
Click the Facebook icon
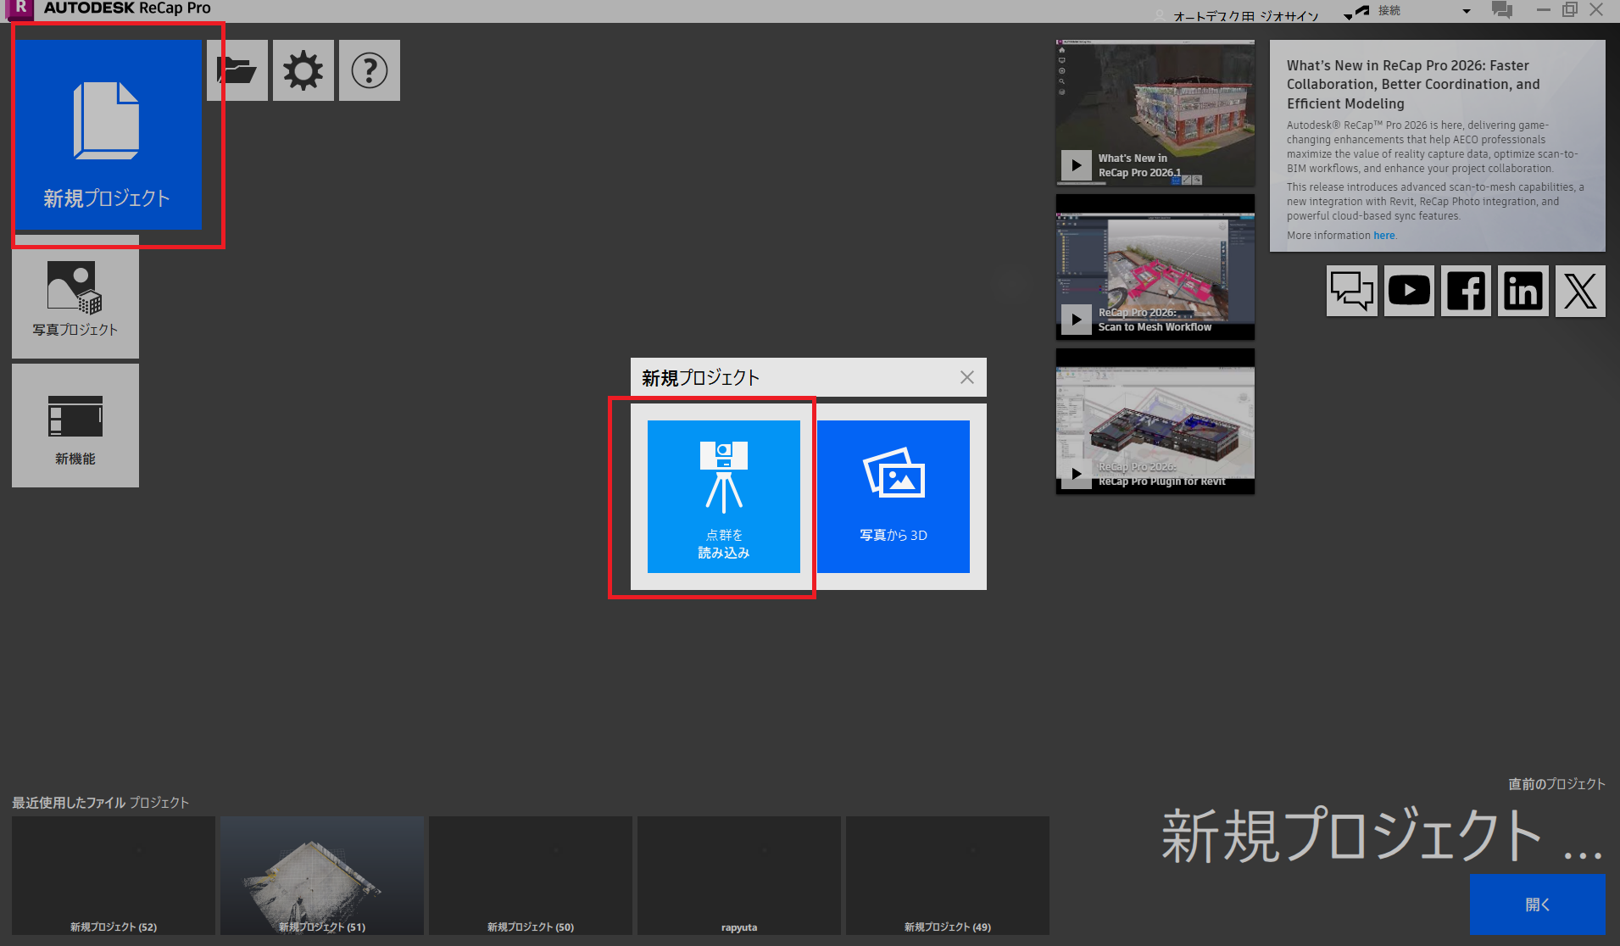[x=1466, y=291]
